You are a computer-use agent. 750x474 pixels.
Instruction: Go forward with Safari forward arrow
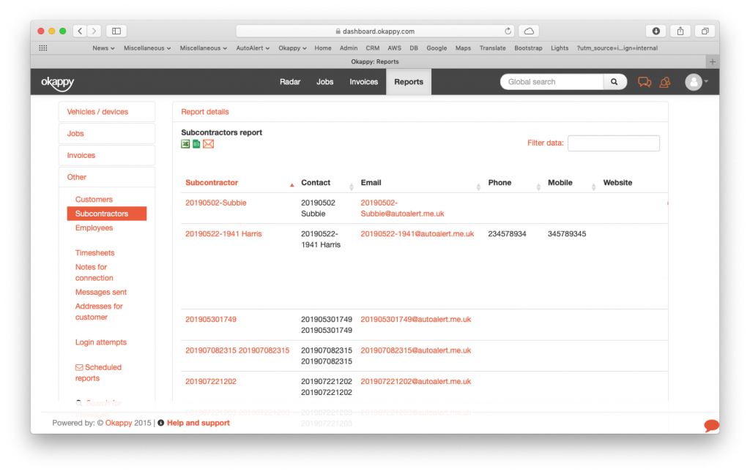click(x=94, y=31)
